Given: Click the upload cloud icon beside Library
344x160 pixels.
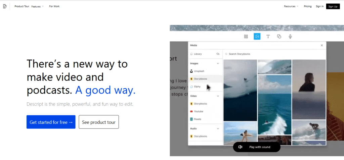Looking at the screenshot, I should [x=218, y=54].
